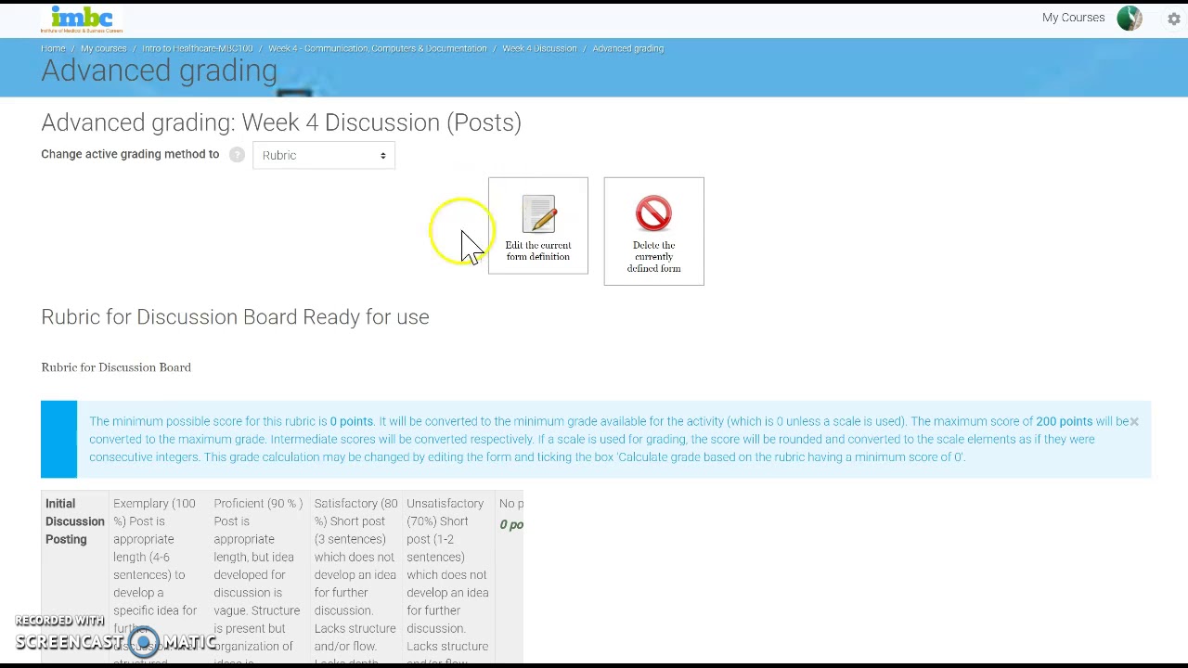Click the help icon beside grading method
Viewport: 1188px width, 668px height.
click(237, 155)
